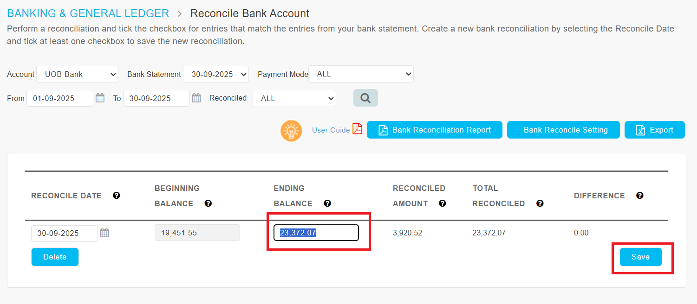The height and width of the screenshot is (304, 697).
Task: Click the magnifier search button
Action: (x=365, y=98)
